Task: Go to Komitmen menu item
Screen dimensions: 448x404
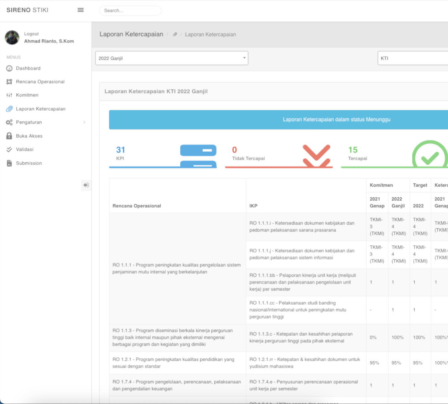Action: 27,95
